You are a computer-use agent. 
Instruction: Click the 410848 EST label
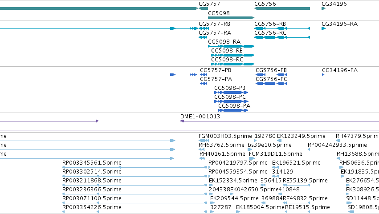point(289,190)
